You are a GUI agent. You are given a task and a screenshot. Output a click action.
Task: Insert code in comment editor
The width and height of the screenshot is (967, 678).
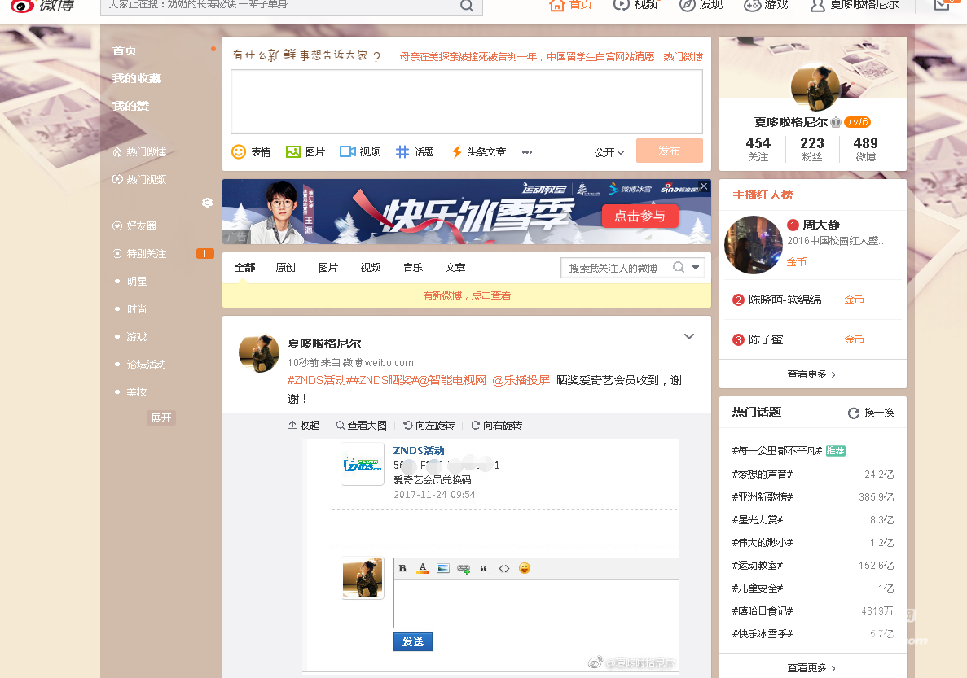503,568
